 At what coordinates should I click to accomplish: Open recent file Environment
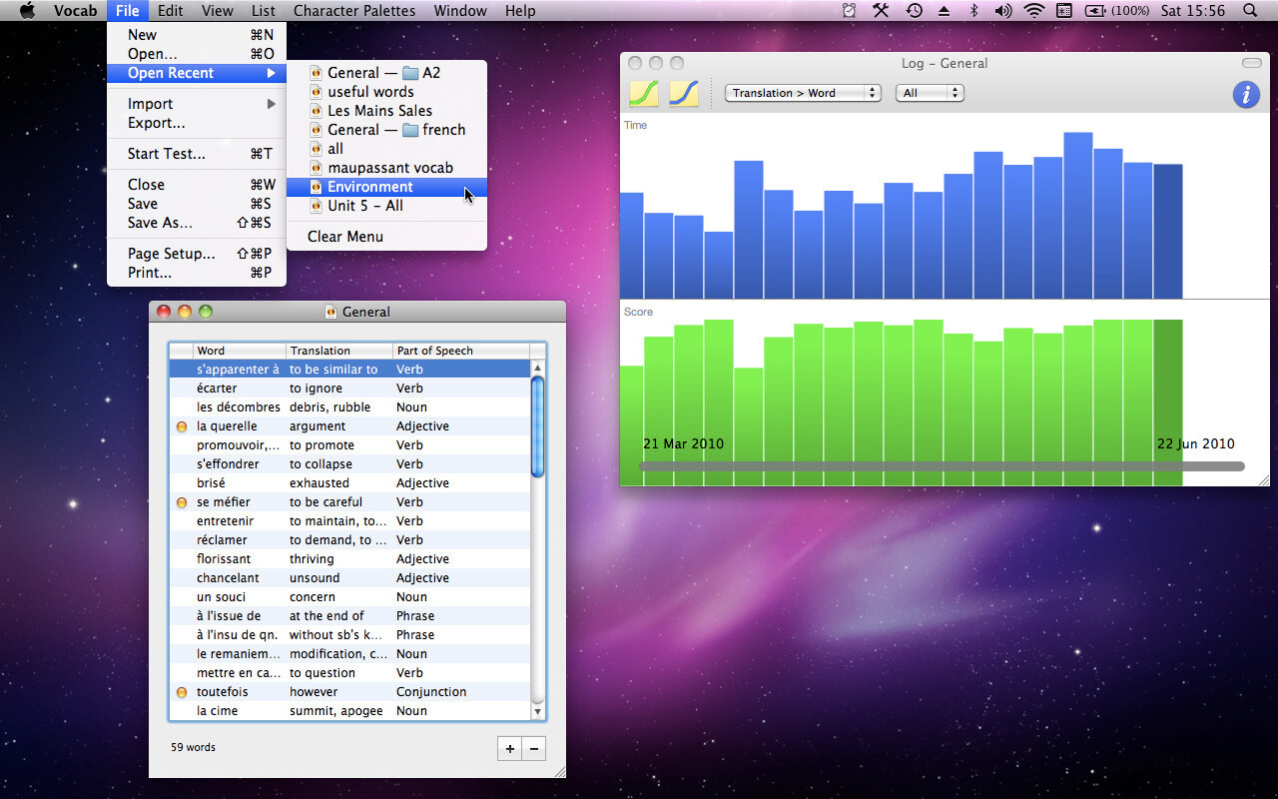pyautogui.click(x=386, y=187)
